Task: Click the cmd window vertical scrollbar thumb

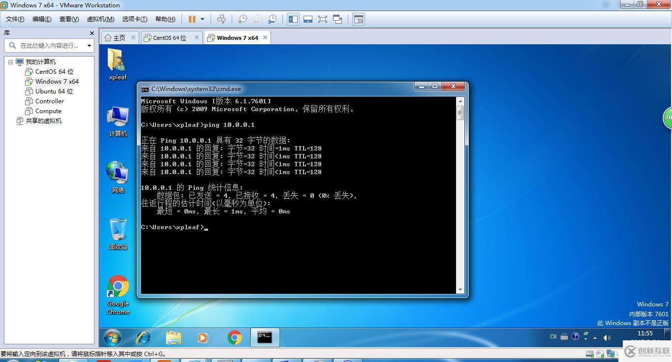Action: pos(460,112)
